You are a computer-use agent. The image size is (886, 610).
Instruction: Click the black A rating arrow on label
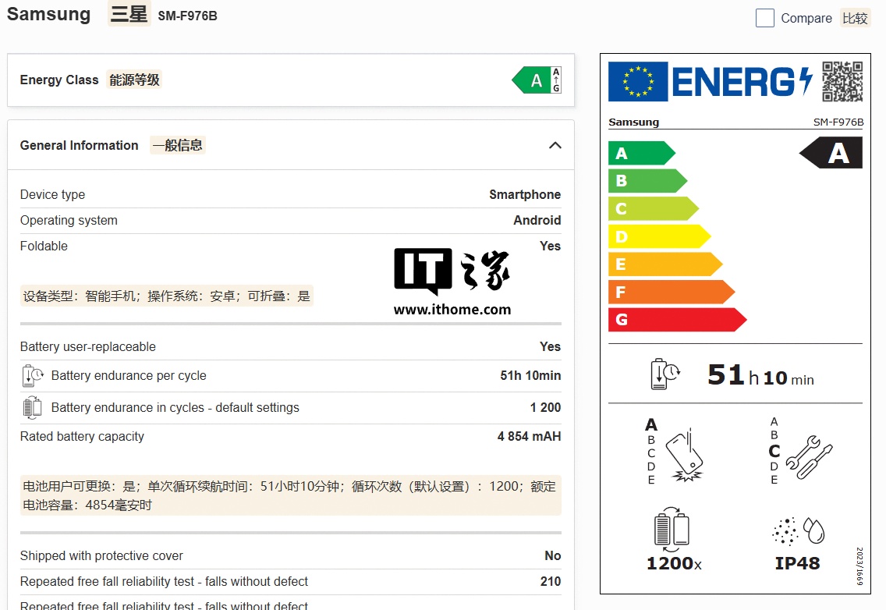(x=831, y=153)
